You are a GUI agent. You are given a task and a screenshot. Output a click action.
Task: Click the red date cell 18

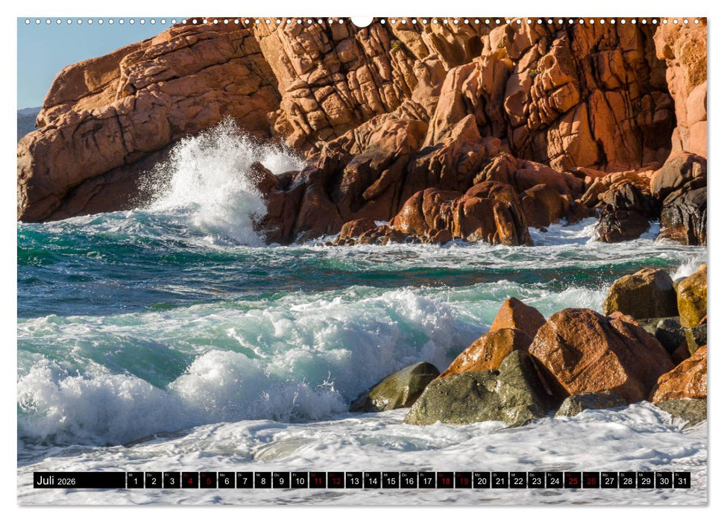pyautogui.click(x=445, y=480)
